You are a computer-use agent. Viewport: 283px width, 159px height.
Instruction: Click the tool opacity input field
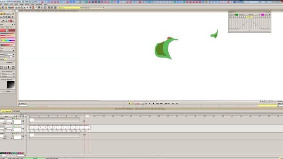8,57
